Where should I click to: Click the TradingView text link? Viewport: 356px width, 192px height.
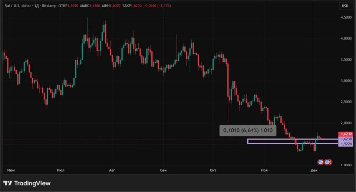(32, 183)
